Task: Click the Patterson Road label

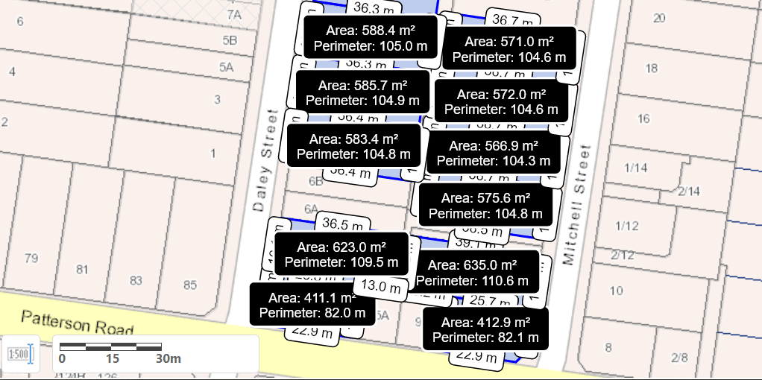Action: [78, 323]
